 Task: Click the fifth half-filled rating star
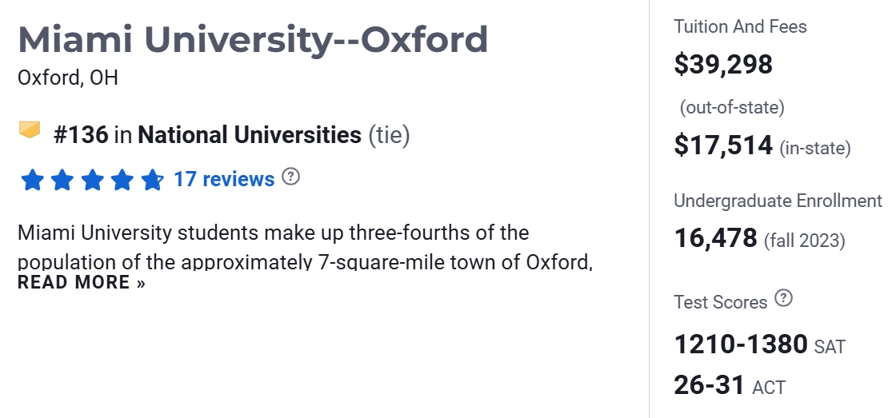[x=152, y=180]
